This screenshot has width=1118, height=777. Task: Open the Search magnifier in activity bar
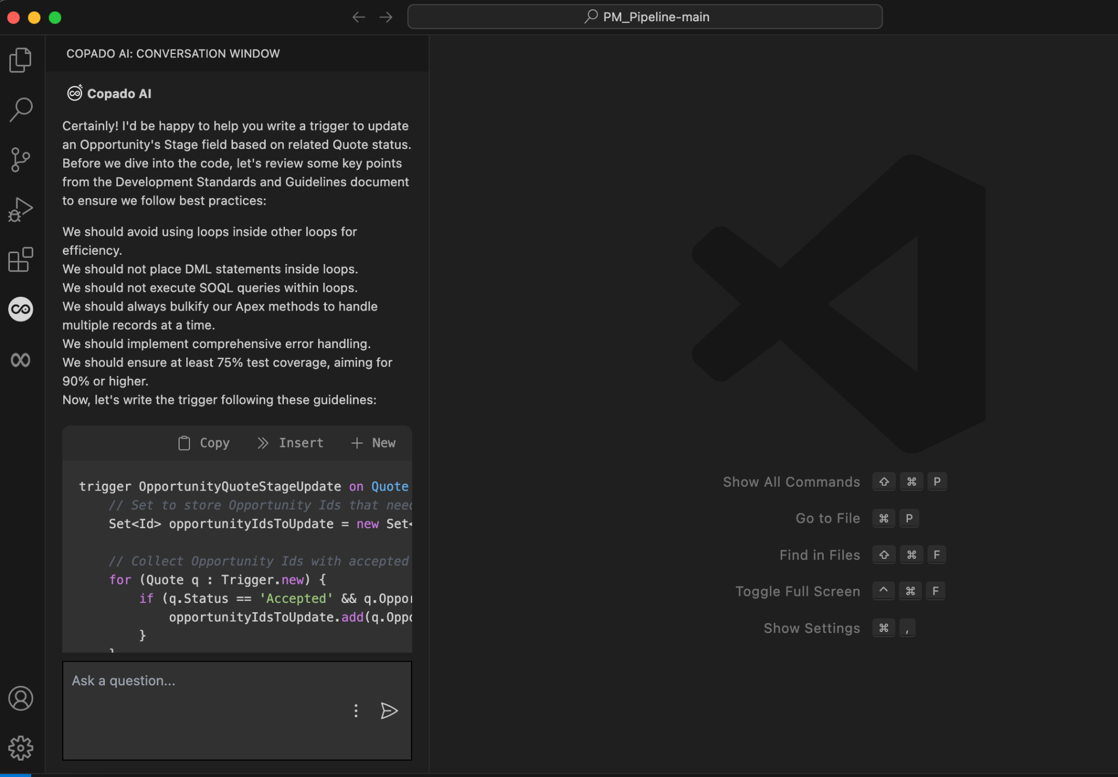coord(21,110)
